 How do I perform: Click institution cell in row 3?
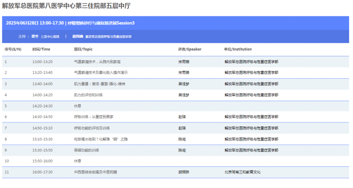[x=251, y=84]
